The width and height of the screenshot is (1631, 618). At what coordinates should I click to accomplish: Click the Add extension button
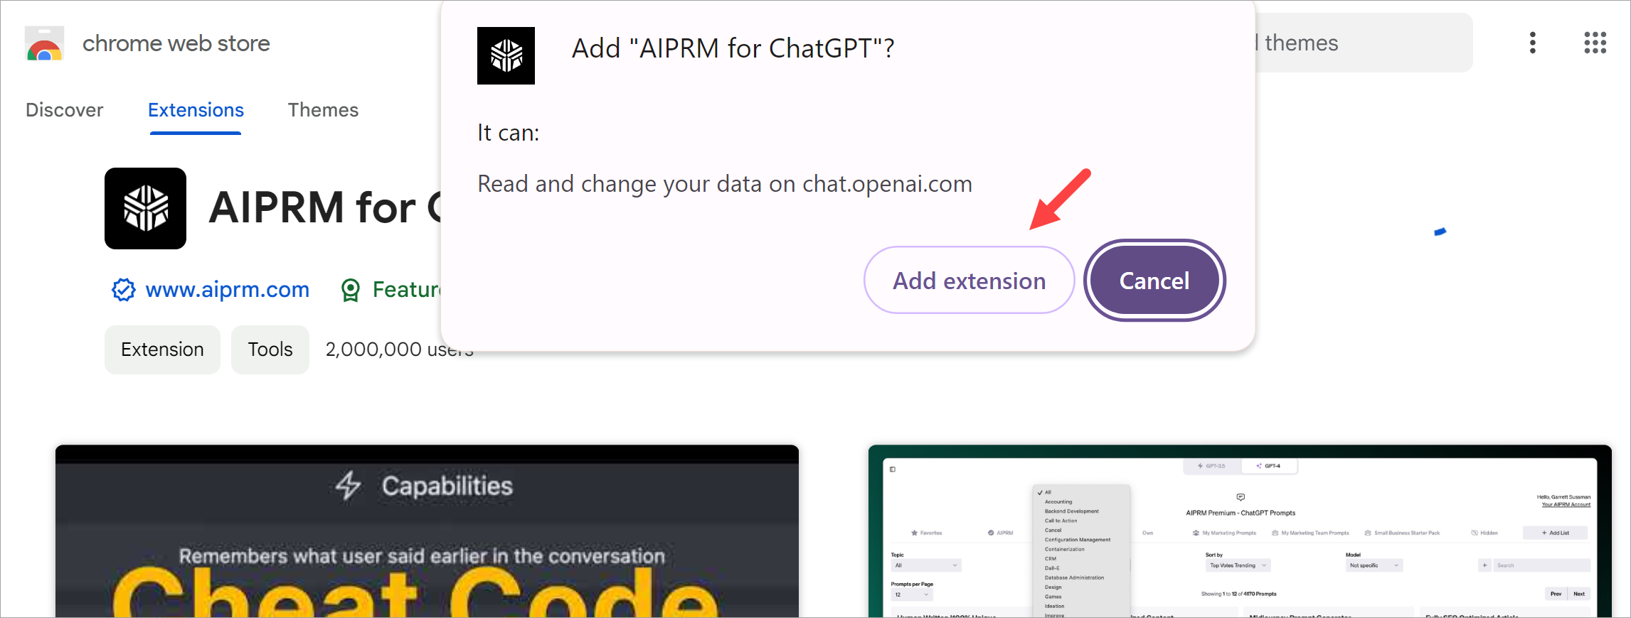click(968, 280)
